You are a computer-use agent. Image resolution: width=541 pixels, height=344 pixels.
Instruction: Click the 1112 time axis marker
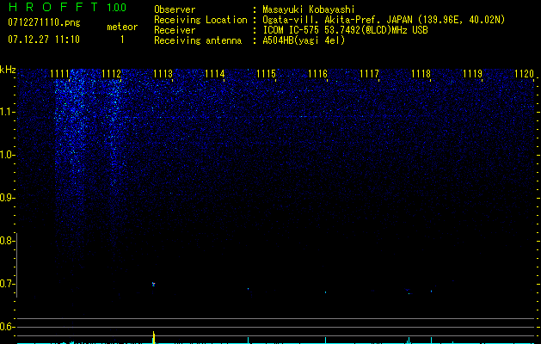click(112, 74)
